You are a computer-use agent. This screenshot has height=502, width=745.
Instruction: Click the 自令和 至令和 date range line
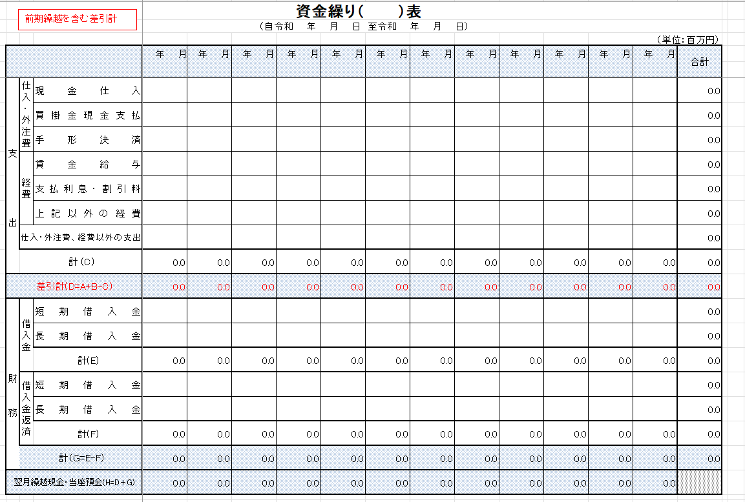[x=362, y=27]
